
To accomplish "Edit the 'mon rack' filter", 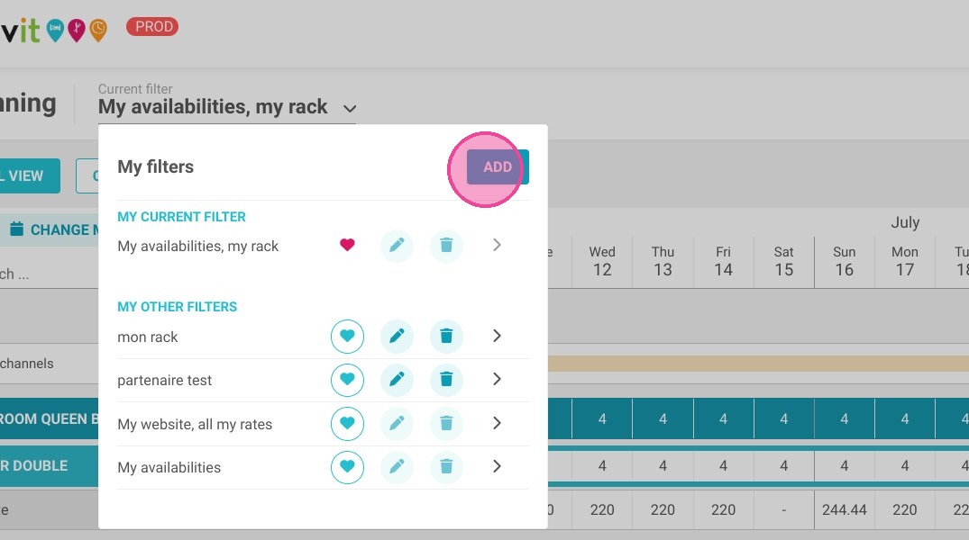I will 397,337.
